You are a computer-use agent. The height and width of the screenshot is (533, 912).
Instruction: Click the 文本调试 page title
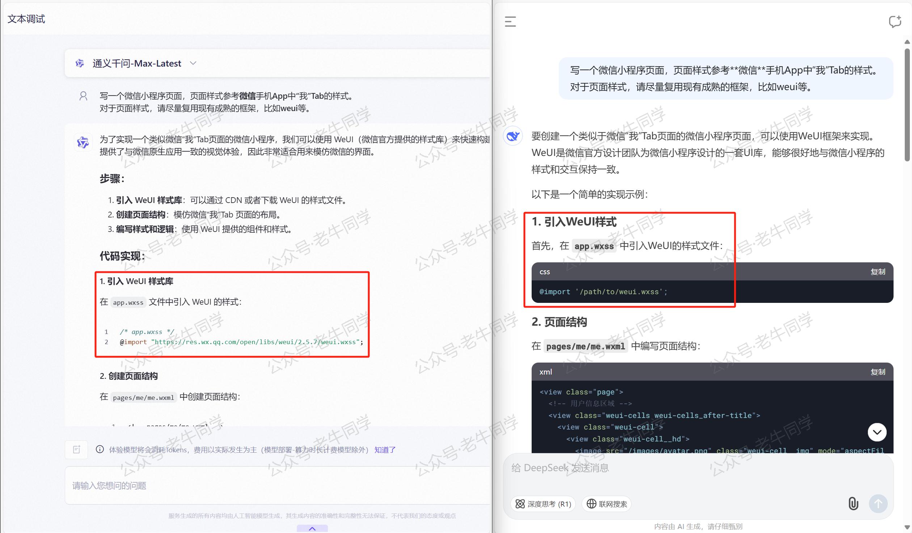[26, 19]
